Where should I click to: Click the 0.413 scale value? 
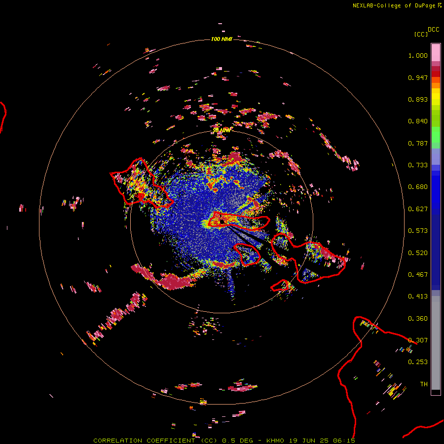coord(418,296)
